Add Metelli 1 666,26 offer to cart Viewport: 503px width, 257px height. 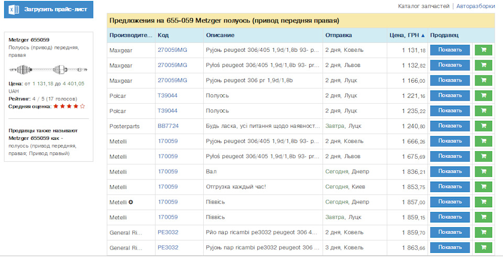pyautogui.click(x=483, y=141)
